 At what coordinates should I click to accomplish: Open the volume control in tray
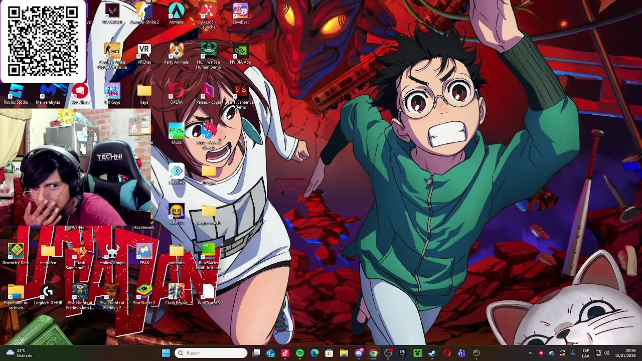coord(606,353)
